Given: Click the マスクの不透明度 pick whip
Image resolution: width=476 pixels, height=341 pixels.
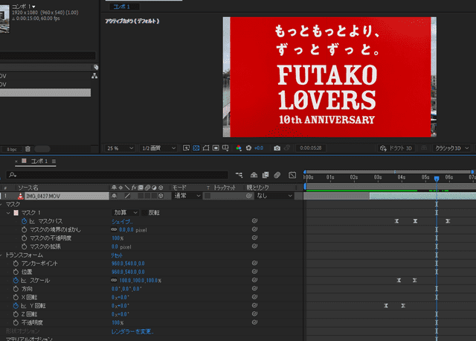Looking at the screenshot, I should click(x=254, y=238).
